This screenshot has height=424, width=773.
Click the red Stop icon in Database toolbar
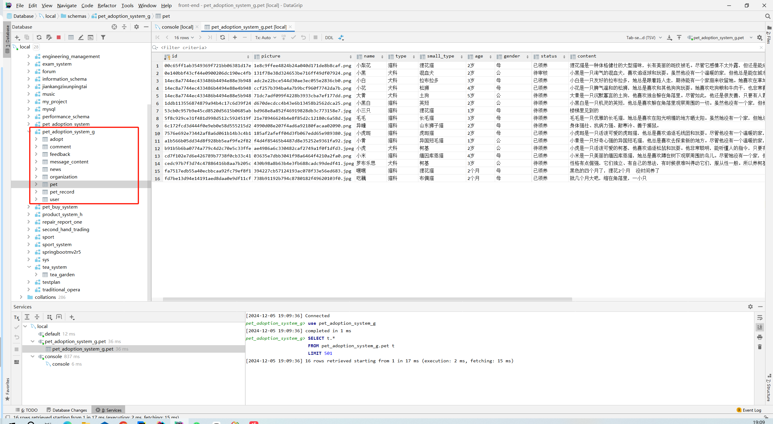[x=59, y=37]
